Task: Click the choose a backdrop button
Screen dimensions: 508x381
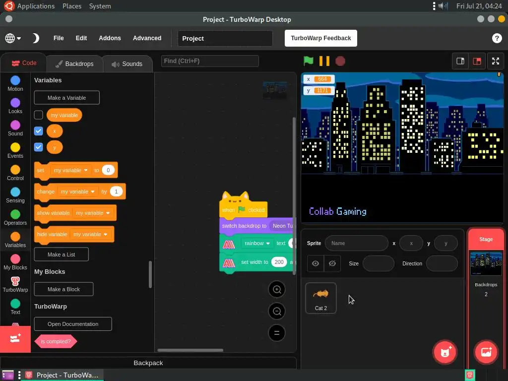Action: [x=486, y=352]
